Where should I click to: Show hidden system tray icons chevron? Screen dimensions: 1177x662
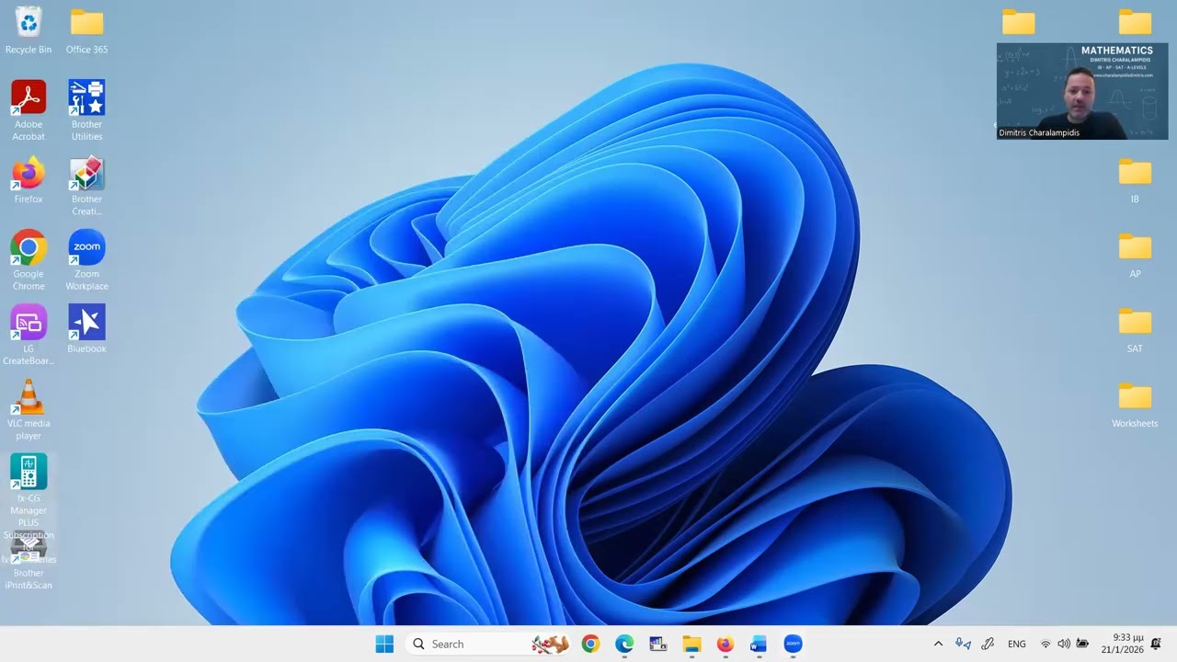(x=938, y=644)
